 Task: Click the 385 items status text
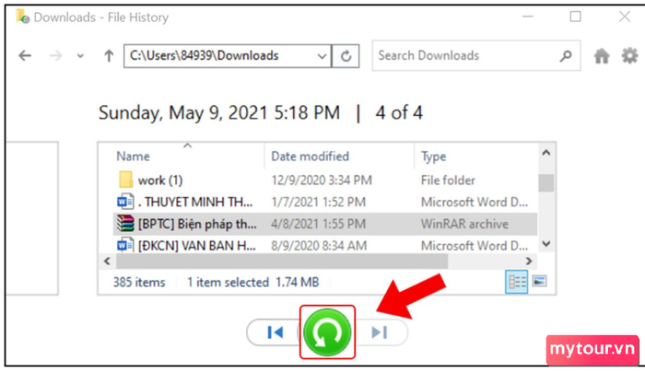(139, 282)
